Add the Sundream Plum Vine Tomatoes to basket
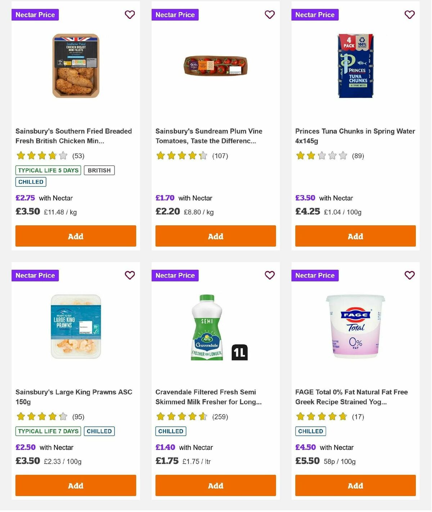The height and width of the screenshot is (512, 432). [x=215, y=236]
